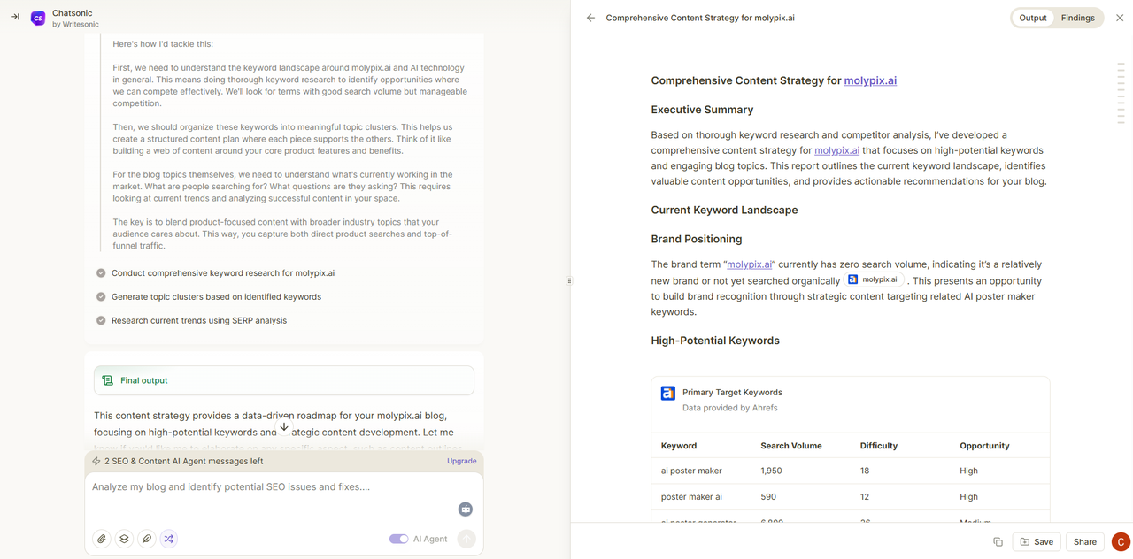Click the document outline minimap on right

(1121, 93)
